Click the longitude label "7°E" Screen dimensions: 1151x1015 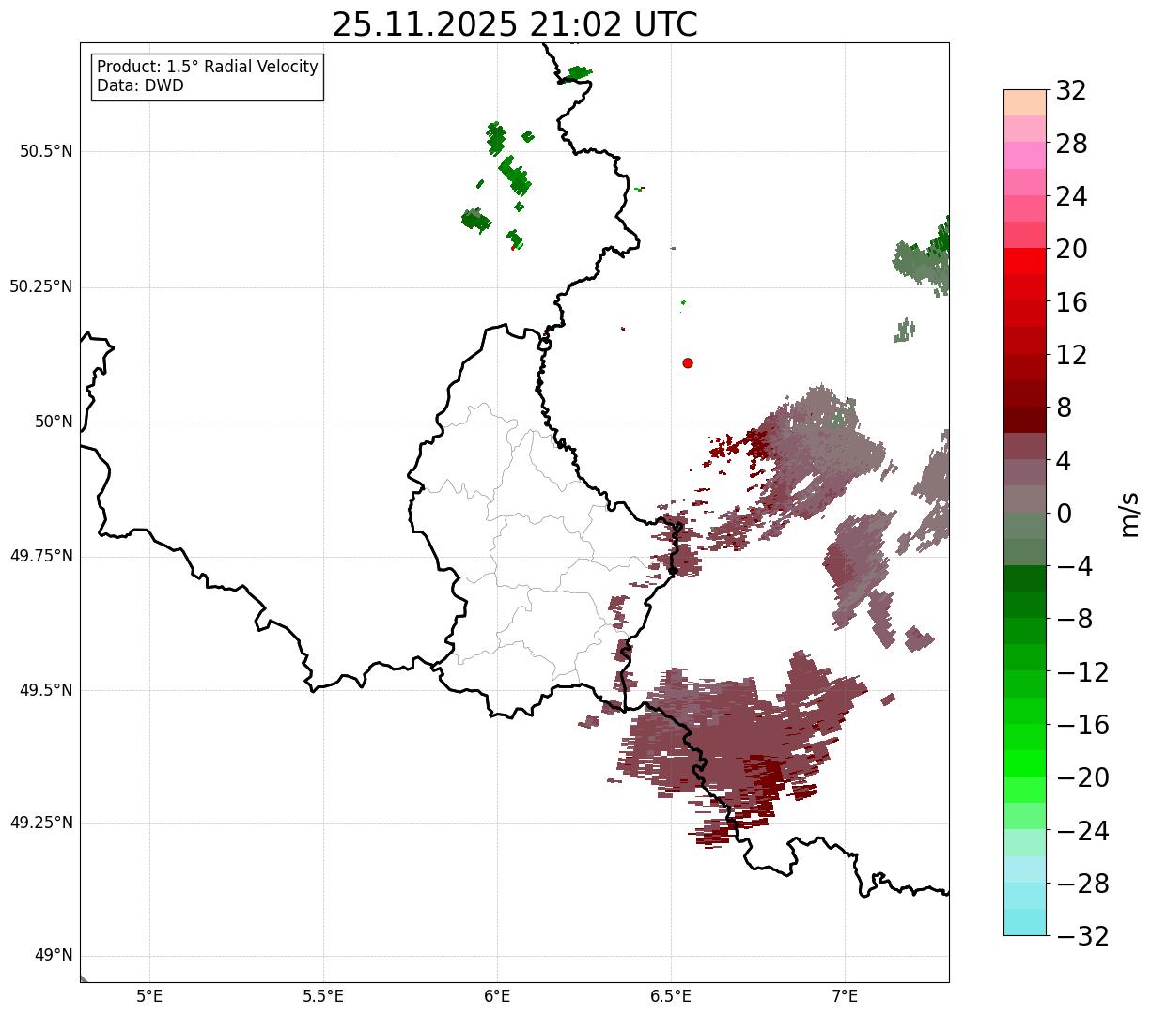coord(845,995)
